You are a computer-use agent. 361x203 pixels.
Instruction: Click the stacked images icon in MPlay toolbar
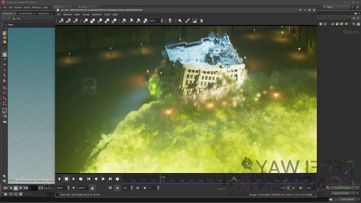[x=93, y=21]
